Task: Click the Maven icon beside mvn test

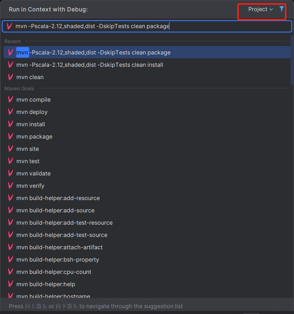Action: [11, 161]
